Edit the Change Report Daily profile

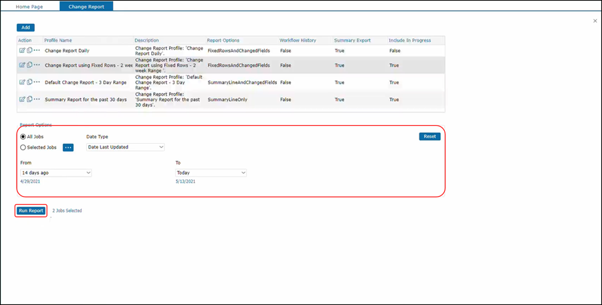tap(22, 50)
